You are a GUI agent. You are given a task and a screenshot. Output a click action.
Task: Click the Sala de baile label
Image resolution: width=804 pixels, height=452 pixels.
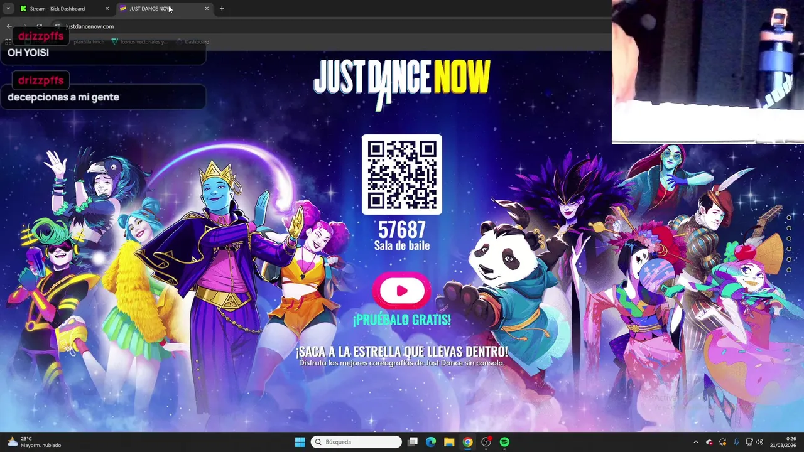402,245
